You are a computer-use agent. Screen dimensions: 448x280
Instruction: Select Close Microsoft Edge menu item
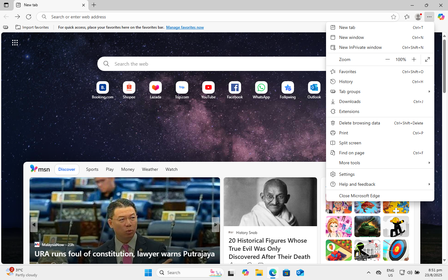pyautogui.click(x=380, y=196)
